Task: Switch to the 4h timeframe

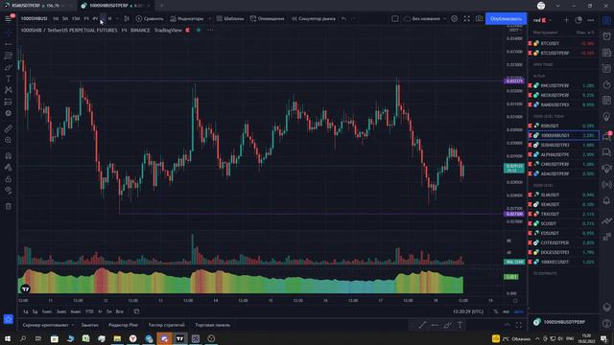Action: 95,19
